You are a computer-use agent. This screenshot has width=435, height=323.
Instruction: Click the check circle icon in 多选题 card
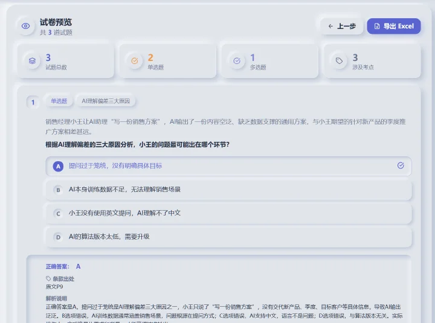tap(237, 61)
